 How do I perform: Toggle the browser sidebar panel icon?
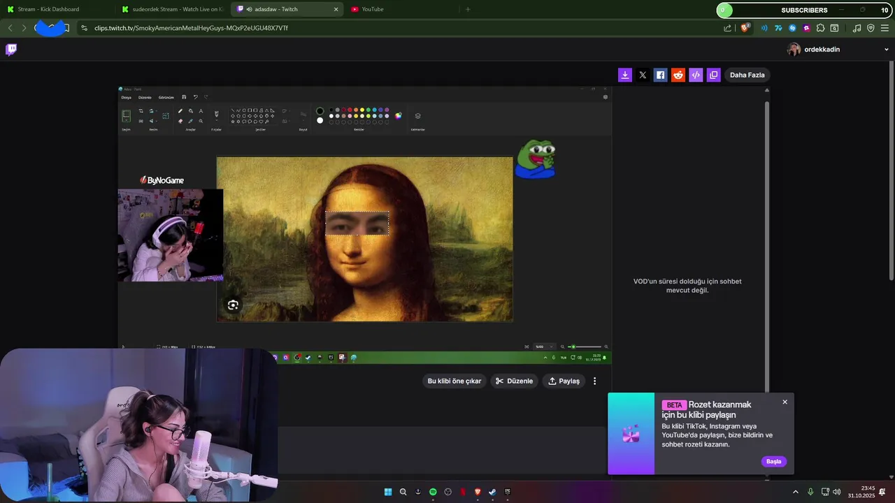[x=835, y=28]
